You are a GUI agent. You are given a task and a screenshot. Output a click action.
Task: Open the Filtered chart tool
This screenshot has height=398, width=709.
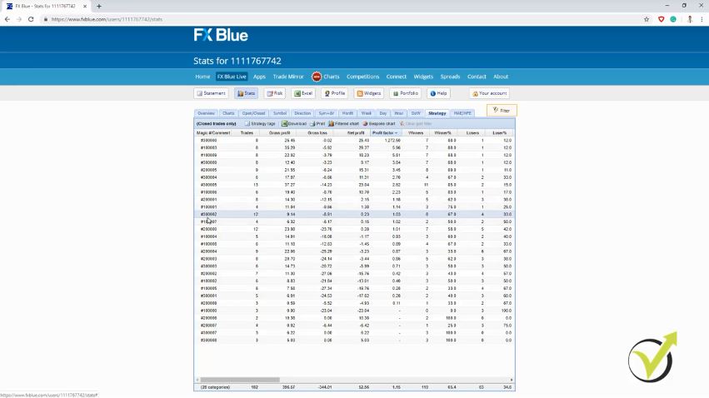pos(343,124)
